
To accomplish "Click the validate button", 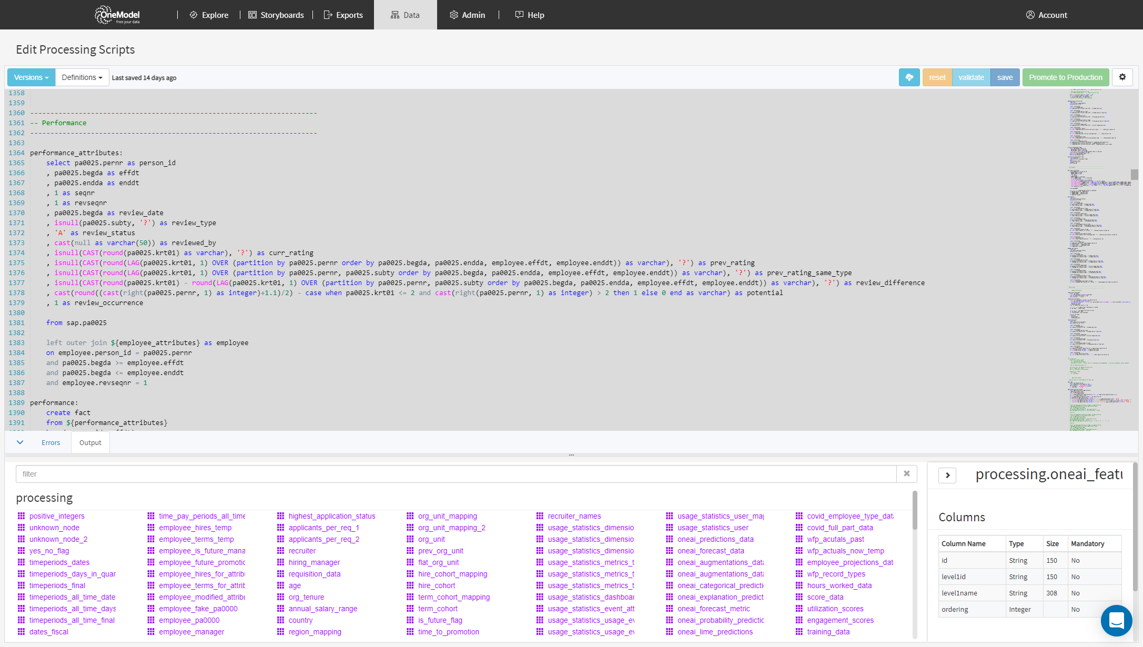I will (972, 77).
